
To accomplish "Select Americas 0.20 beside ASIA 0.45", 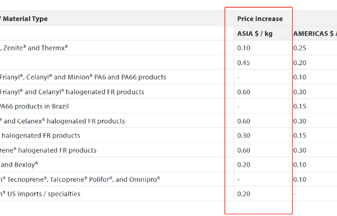I will (299, 63).
